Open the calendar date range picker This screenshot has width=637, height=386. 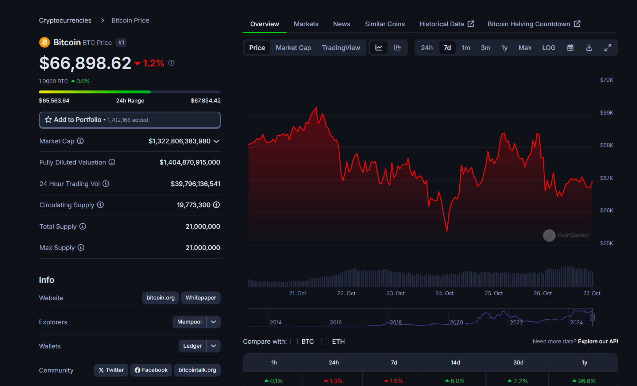(x=570, y=48)
